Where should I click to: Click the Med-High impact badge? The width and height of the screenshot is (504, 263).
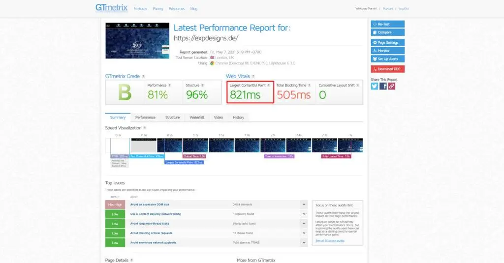tap(115, 205)
